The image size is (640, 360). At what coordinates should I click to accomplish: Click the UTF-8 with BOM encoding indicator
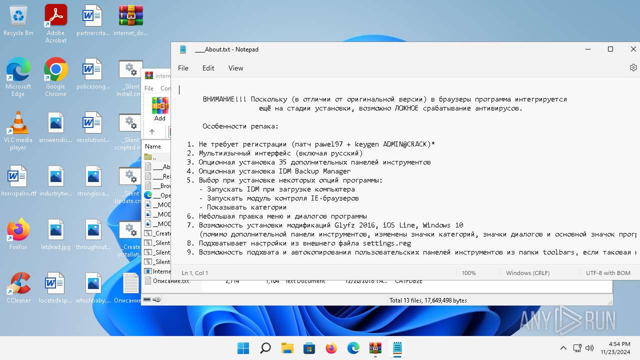tap(608, 273)
